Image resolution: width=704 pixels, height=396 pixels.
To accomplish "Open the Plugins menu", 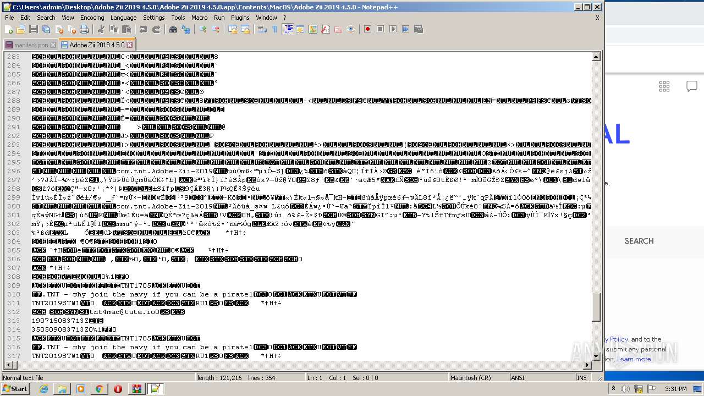I will [240, 18].
